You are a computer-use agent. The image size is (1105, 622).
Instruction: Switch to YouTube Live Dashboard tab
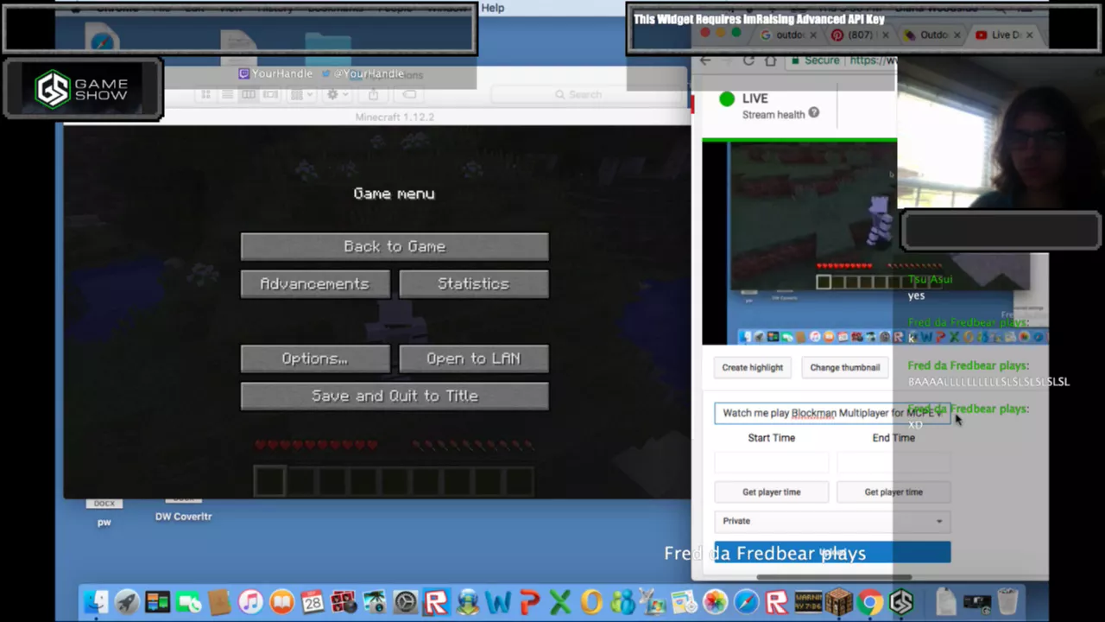point(1007,35)
